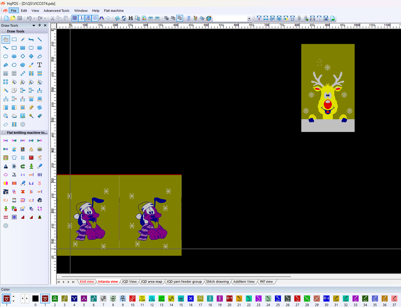
Task: Activate the magnifier zoom tool
Action: [x=6, y=116]
